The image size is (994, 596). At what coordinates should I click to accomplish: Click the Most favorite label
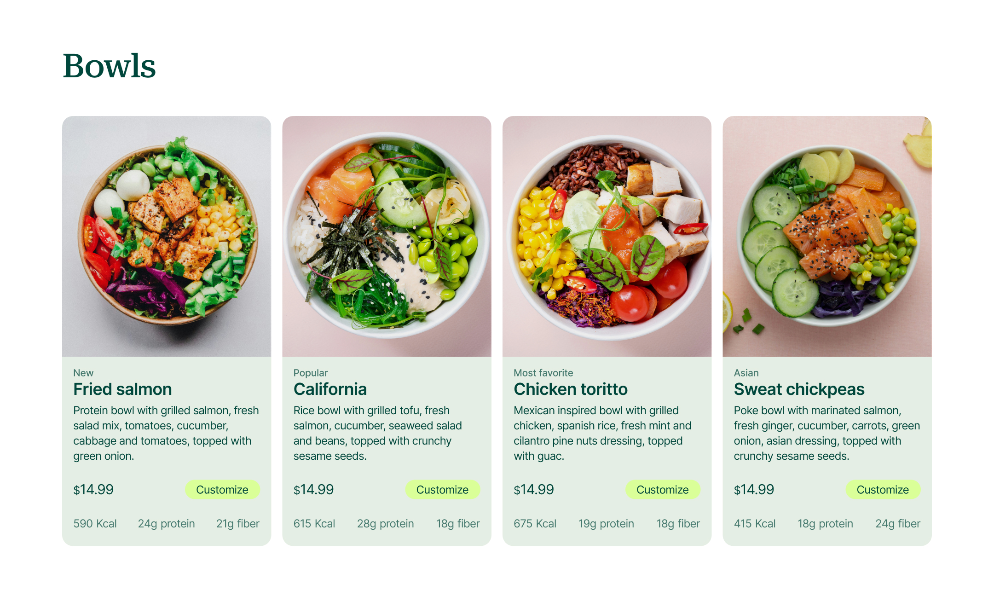pos(543,373)
